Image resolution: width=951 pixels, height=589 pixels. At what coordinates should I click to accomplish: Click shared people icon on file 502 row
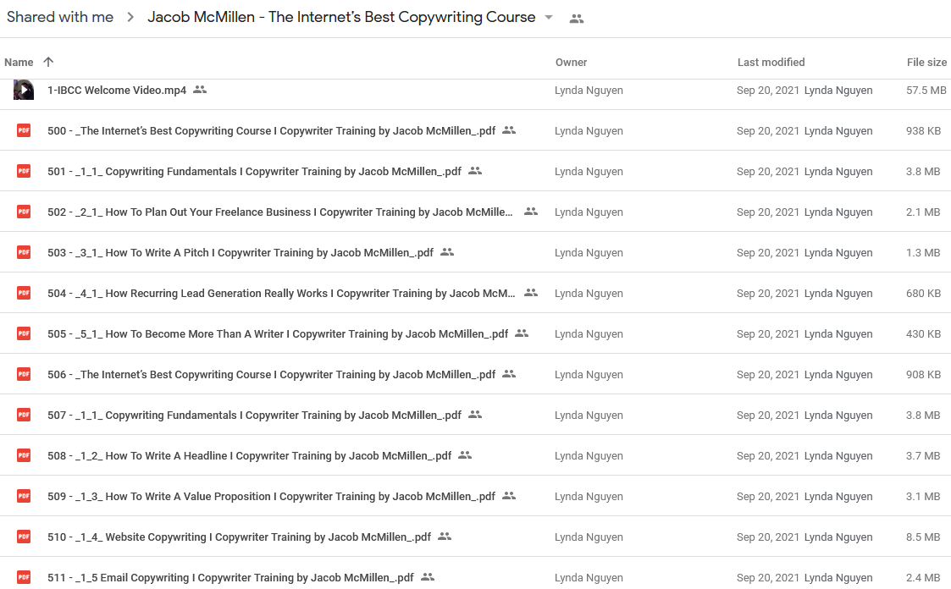tap(531, 212)
